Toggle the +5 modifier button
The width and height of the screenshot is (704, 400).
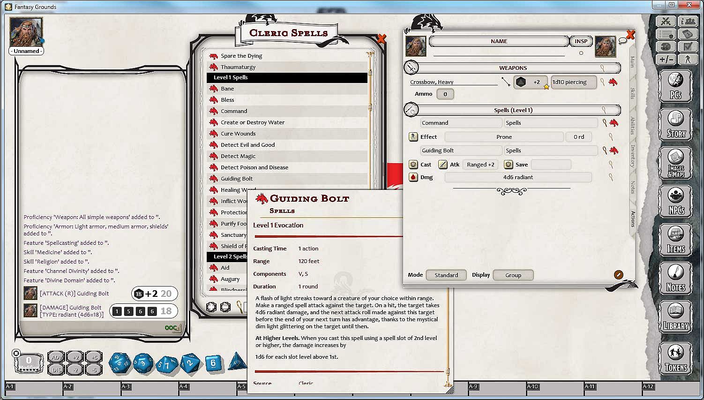[x=94, y=357]
